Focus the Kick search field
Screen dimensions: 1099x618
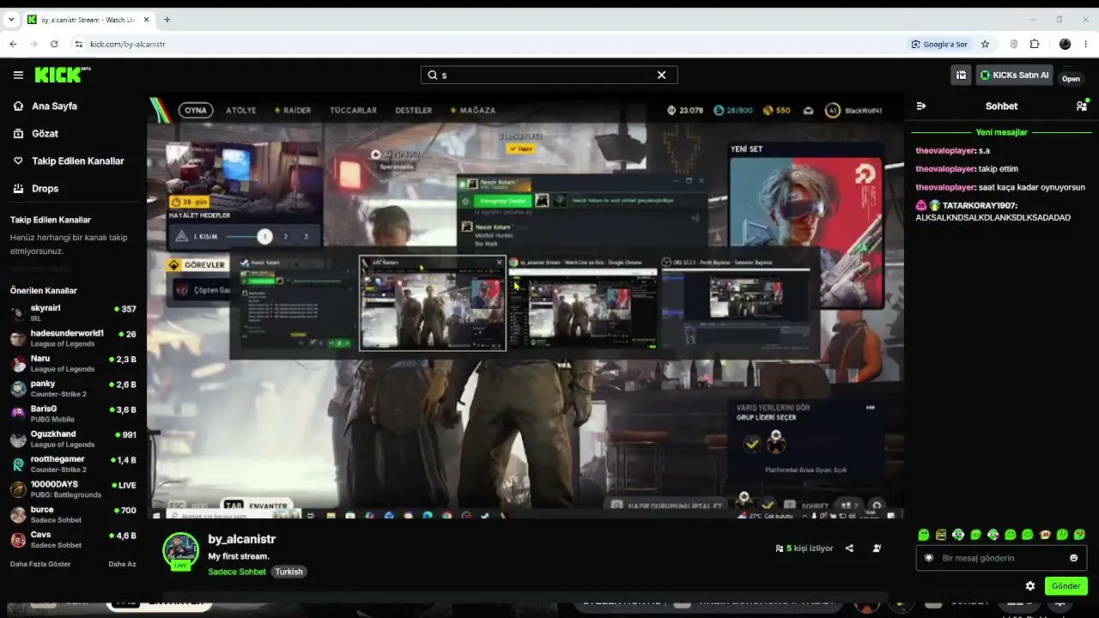pos(549,75)
